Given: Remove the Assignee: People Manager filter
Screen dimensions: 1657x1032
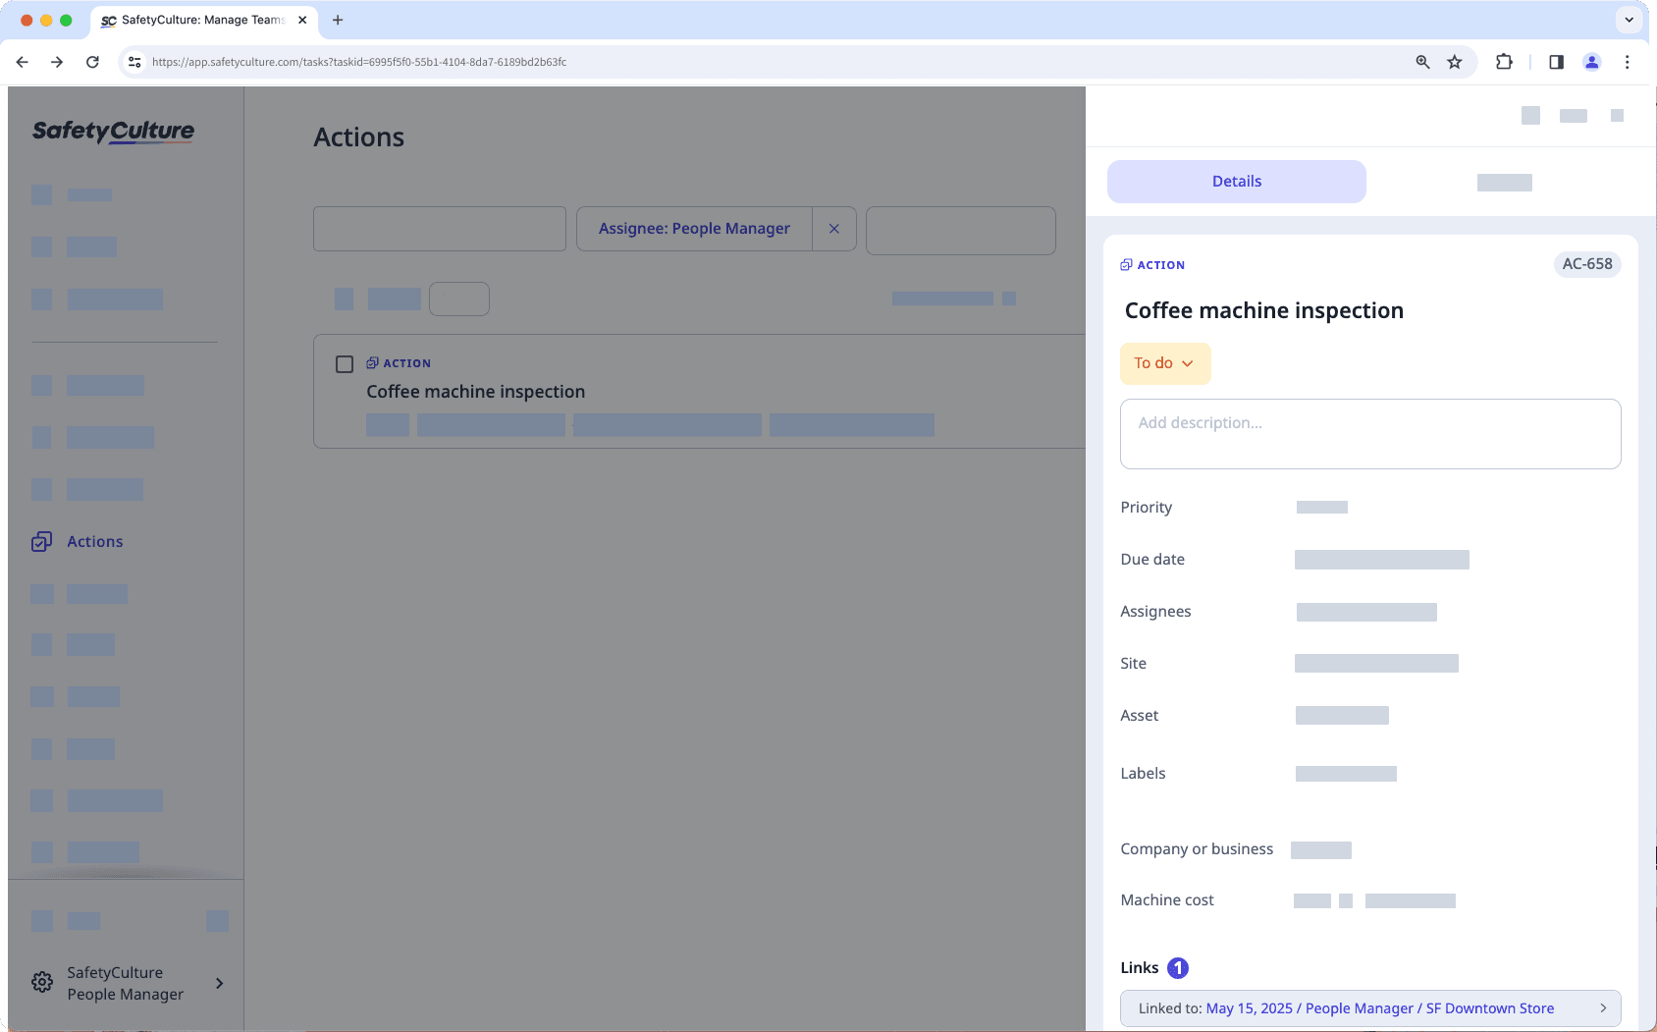Looking at the screenshot, I should tap(833, 228).
